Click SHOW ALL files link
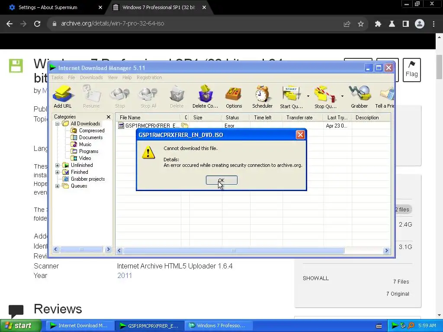 pos(315,278)
